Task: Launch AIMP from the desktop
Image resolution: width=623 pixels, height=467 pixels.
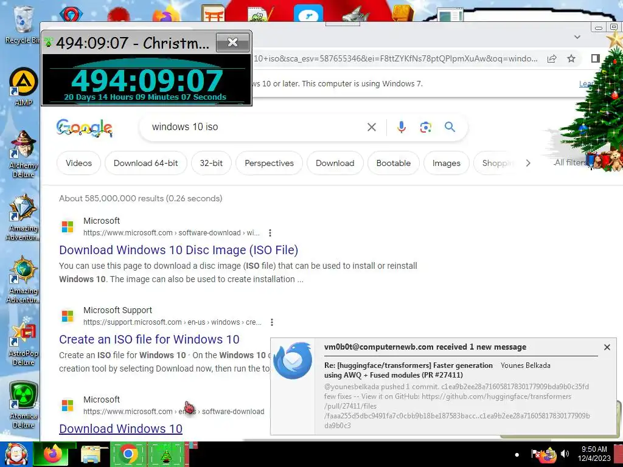Action: point(23,86)
